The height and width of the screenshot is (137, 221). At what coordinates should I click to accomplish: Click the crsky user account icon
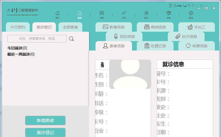point(175,5)
